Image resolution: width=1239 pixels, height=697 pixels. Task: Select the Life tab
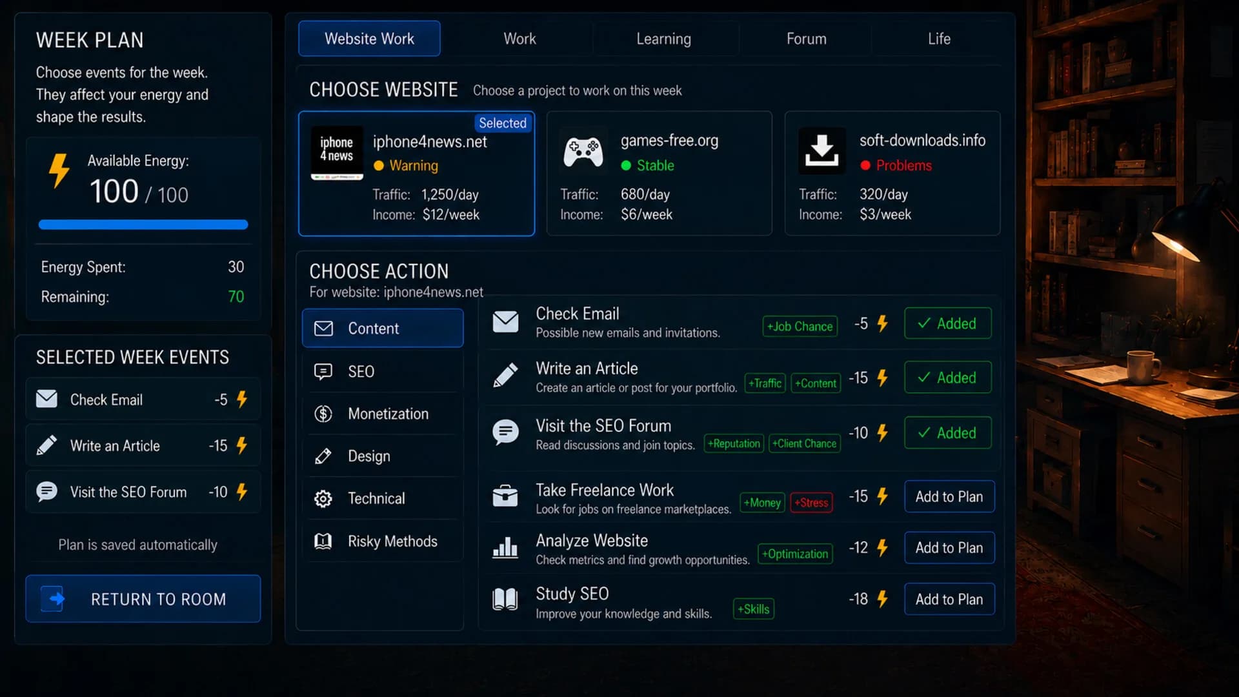(939, 39)
